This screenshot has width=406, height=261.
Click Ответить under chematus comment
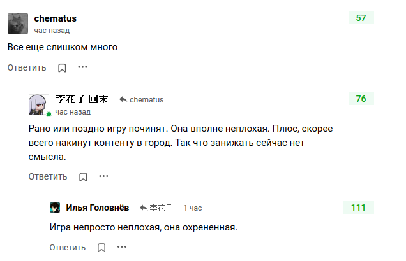[27, 67]
